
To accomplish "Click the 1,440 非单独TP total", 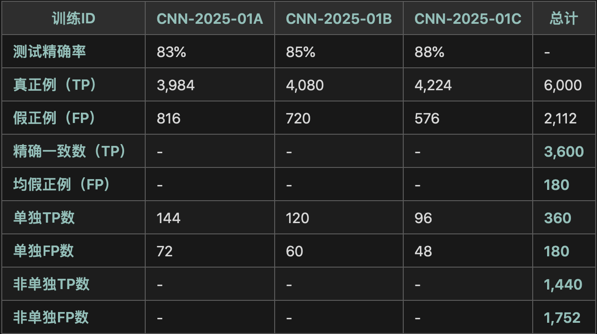I will tap(563, 285).
